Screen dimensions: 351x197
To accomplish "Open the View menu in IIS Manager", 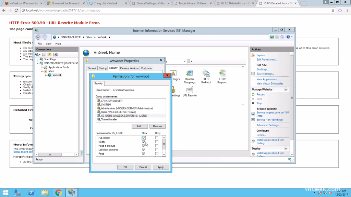I will point(48,44).
